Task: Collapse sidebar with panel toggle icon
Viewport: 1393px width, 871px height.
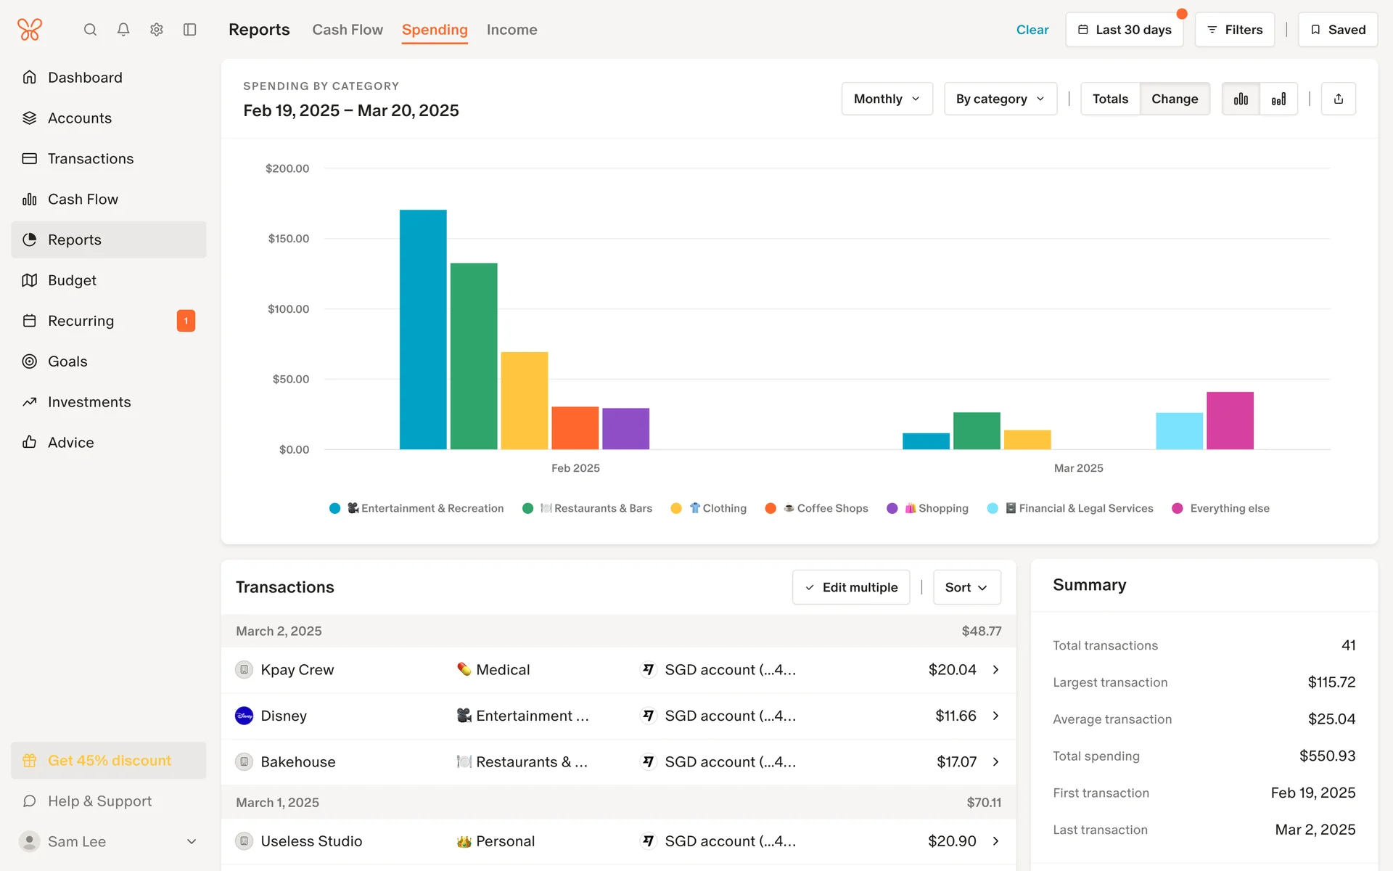Action: pos(190,30)
